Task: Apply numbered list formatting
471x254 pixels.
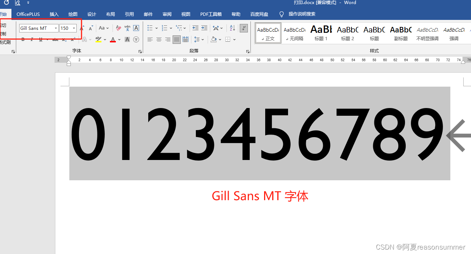Action: pos(164,28)
